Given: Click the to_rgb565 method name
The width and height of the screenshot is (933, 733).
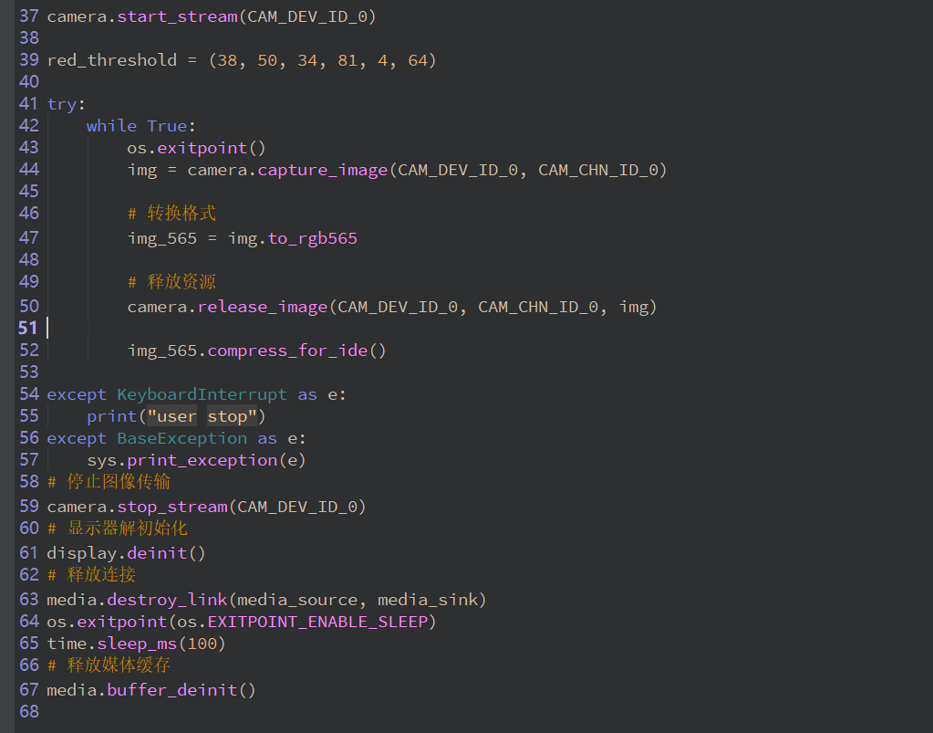Looking at the screenshot, I should [x=313, y=238].
